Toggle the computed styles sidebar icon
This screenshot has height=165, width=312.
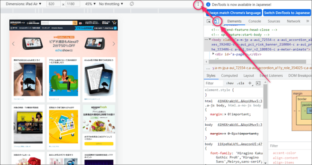pos(258,83)
